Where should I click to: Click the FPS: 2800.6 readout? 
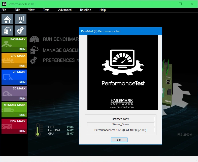coord(184,135)
